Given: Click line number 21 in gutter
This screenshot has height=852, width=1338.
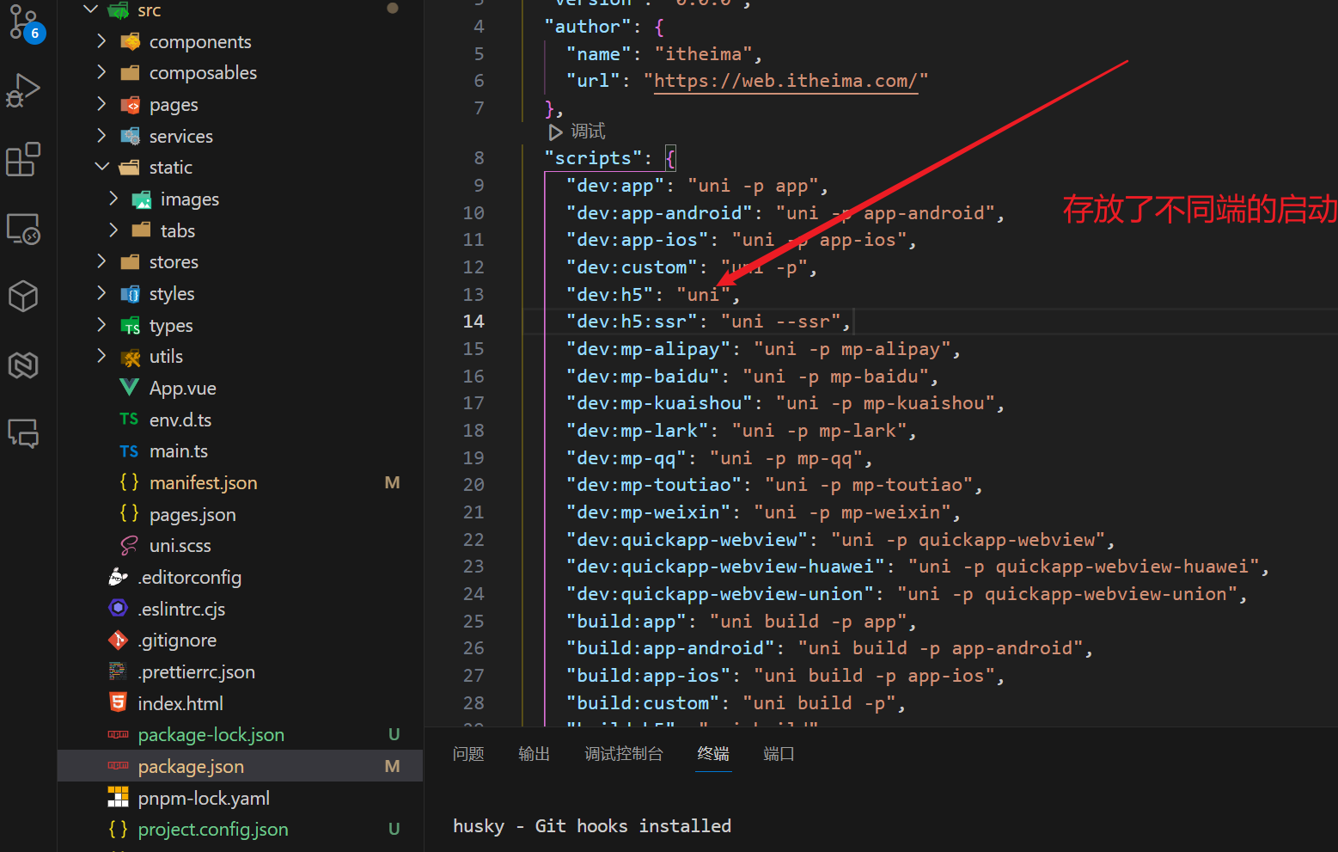Looking at the screenshot, I should coord(473,512).
